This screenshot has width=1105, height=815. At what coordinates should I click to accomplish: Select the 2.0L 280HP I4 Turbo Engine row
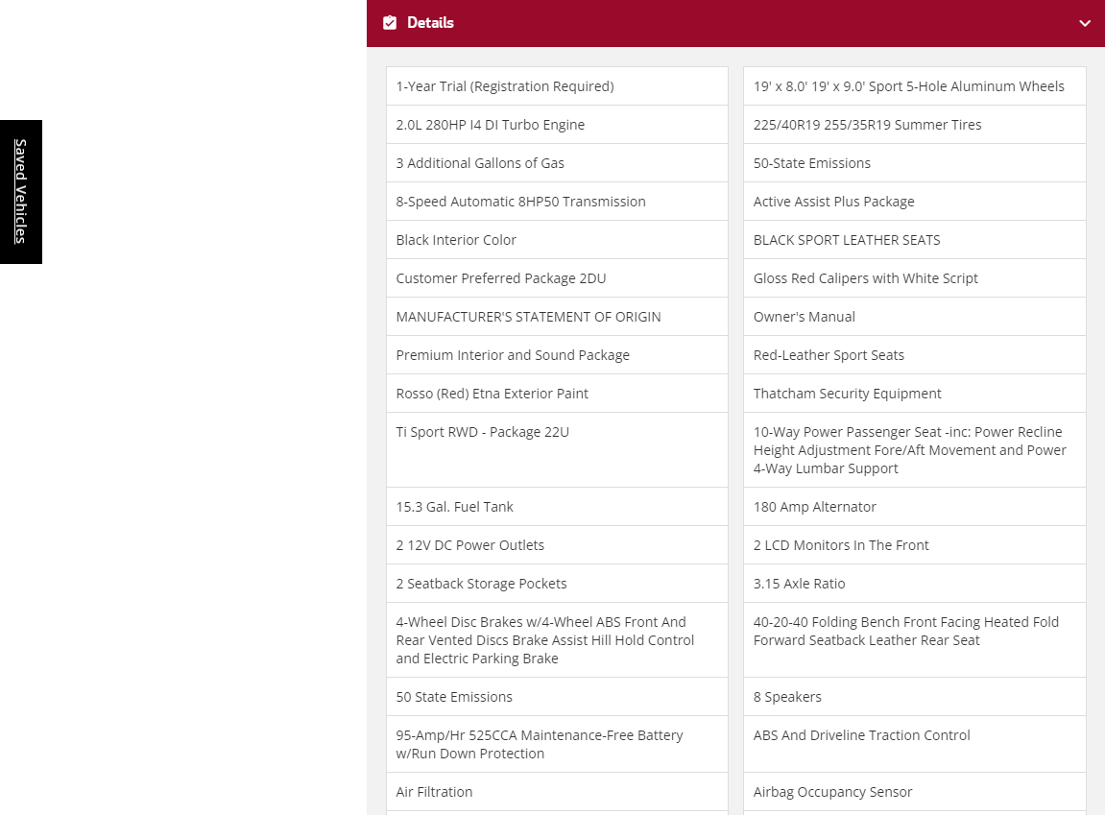click(x=490, y=125)
